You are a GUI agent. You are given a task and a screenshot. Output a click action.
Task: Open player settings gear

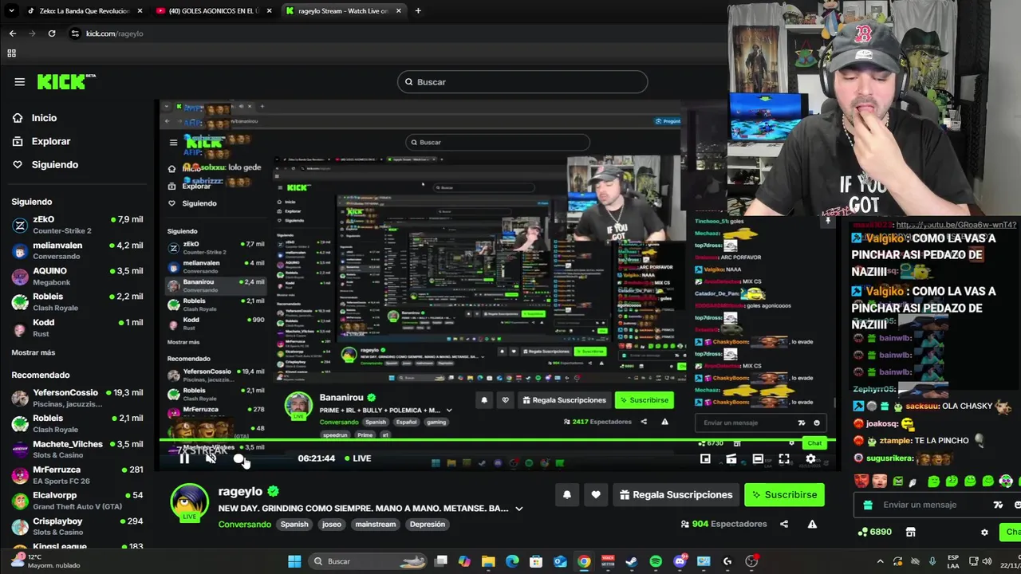(x=810, y=458)
